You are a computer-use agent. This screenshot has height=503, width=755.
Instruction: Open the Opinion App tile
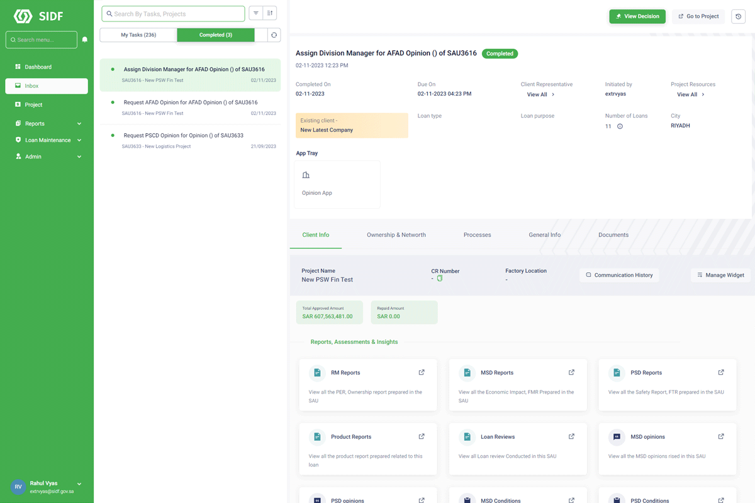point(337,184)
